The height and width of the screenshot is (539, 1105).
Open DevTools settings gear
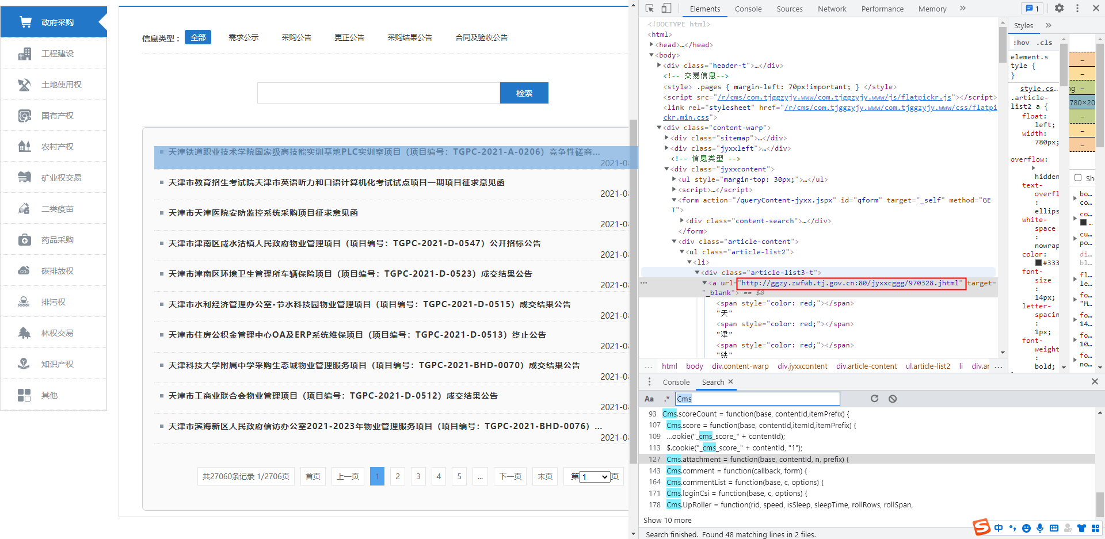click(x=1059, y=8)
